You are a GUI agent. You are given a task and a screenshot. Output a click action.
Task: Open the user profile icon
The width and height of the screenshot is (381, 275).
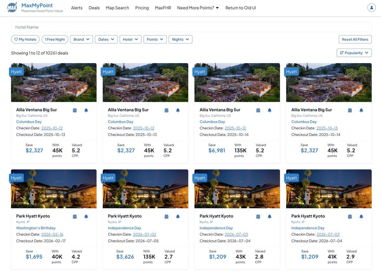(371, 8)
